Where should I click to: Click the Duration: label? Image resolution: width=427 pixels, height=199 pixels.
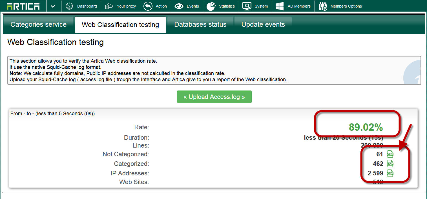[x=136, y=138]
